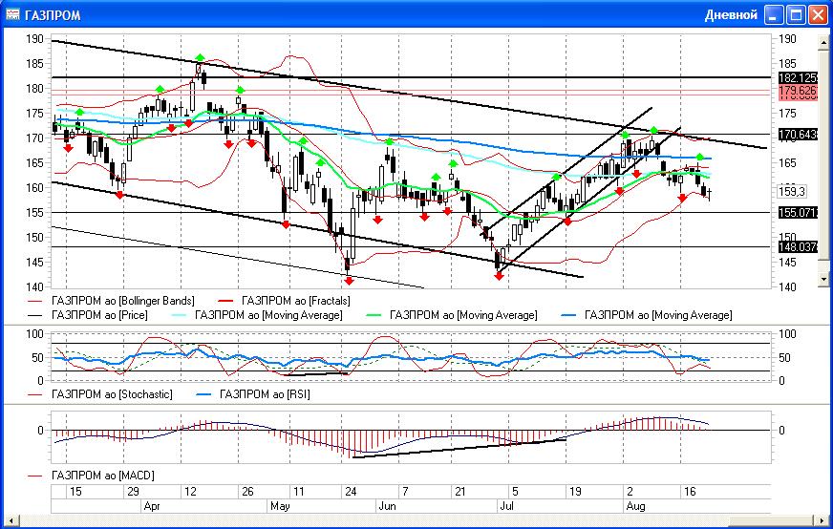Click the 182.125 price level label

[x=799, y=77]
